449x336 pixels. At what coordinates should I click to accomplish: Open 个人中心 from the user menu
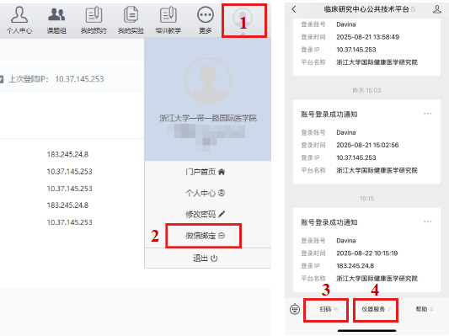(x=205, y=193)
